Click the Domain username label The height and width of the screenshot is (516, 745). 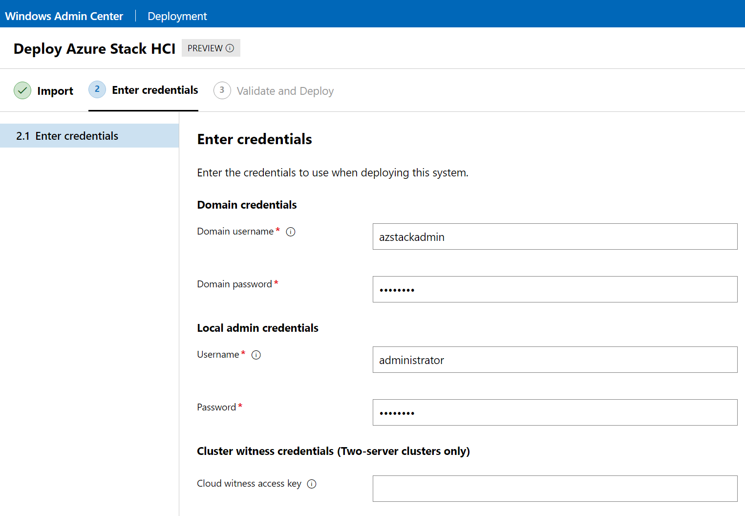(x=235, y=231)
